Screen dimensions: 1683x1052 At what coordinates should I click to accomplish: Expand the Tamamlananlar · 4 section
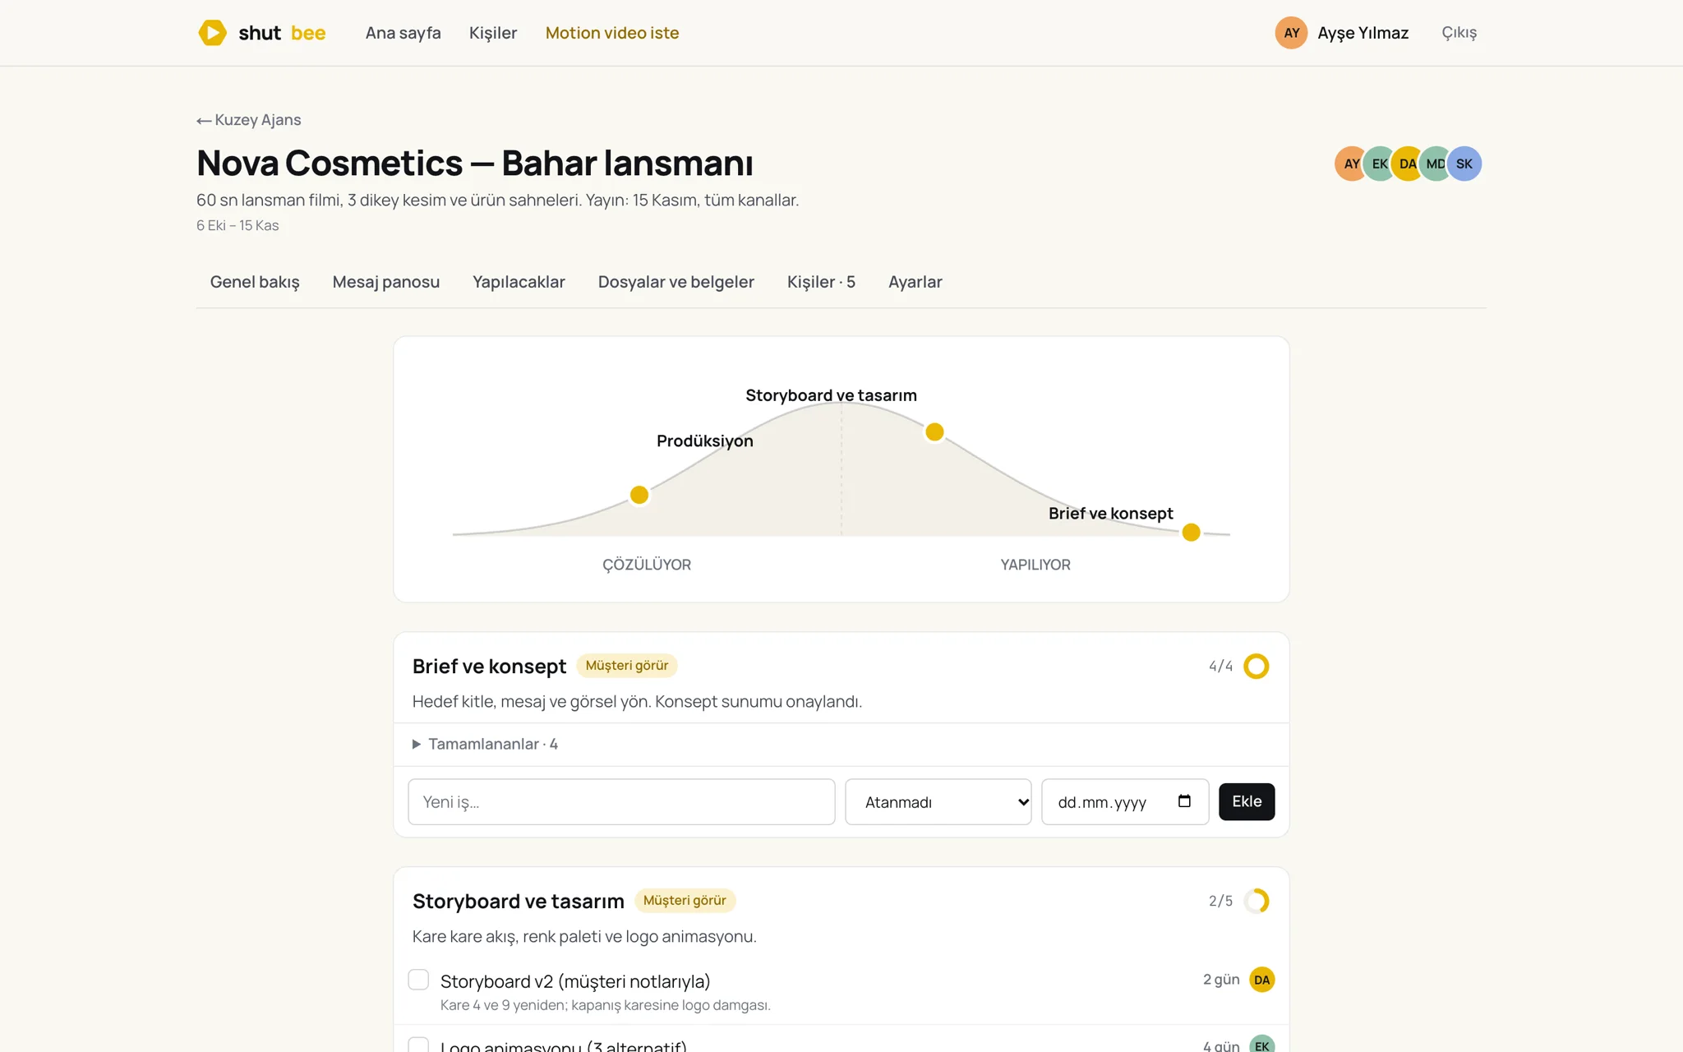[485, 744]
